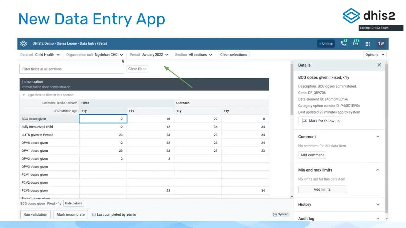Viewport: 406px width, 228px height.
Task: Focus the Type here to filter in this section field
Action: click(144, 95)
